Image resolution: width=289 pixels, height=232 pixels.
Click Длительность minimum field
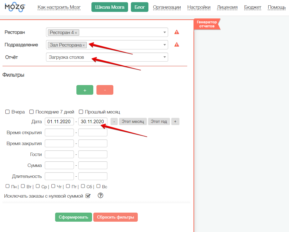click(59, 176)
